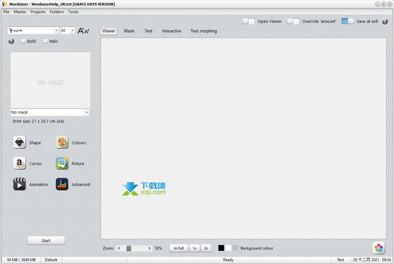Click the Start button

click(x=46, y=240)
